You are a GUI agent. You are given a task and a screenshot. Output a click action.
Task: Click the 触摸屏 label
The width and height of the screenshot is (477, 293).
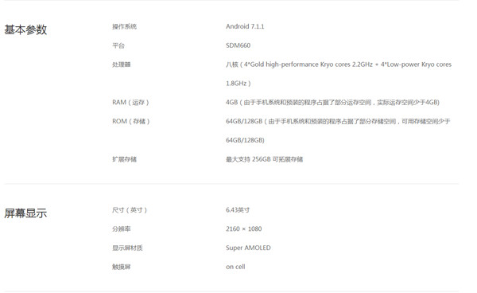[x=122, y=267]
